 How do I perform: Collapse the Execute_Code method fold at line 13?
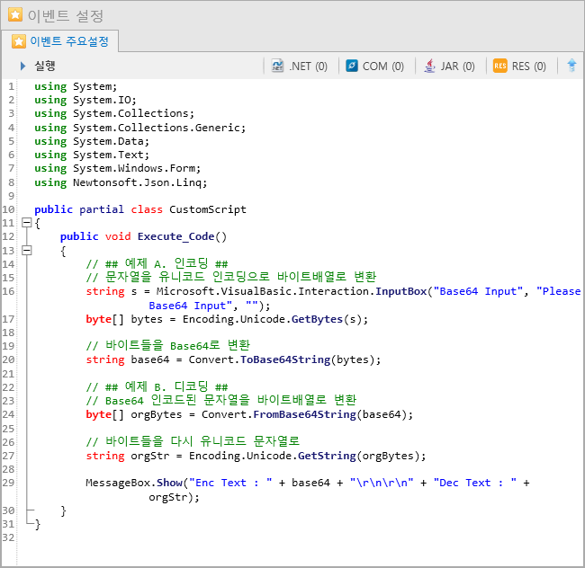(x=26, y=250)
